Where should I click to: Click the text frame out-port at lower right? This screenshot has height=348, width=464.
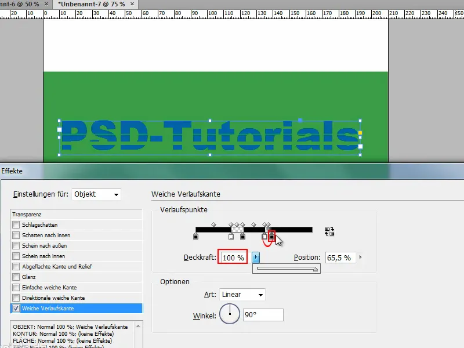pos(360,147)
